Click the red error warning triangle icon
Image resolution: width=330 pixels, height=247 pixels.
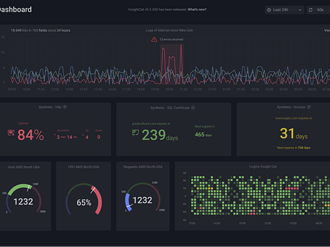coord(154,40)
